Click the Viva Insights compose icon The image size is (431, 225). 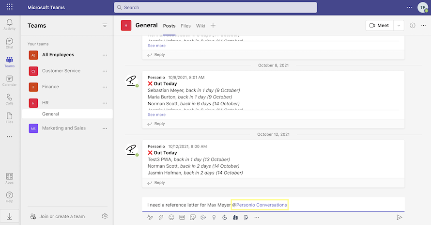pyautogui.click(x=235, y=217)
